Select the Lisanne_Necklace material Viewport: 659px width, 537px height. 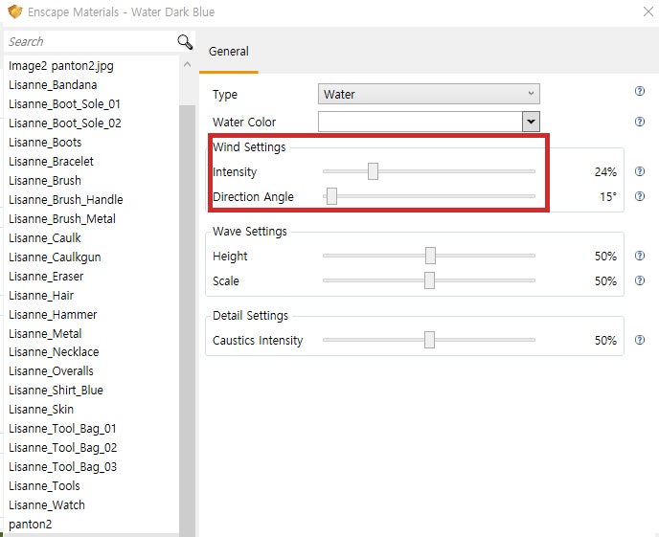[x=54, y=352]
